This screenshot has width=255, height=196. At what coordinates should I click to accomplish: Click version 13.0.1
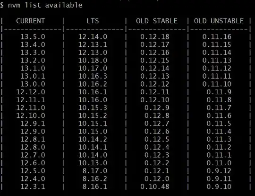[33, 76]
